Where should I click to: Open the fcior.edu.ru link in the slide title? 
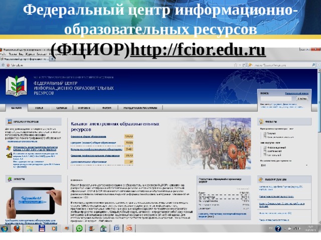coord(198,50)
